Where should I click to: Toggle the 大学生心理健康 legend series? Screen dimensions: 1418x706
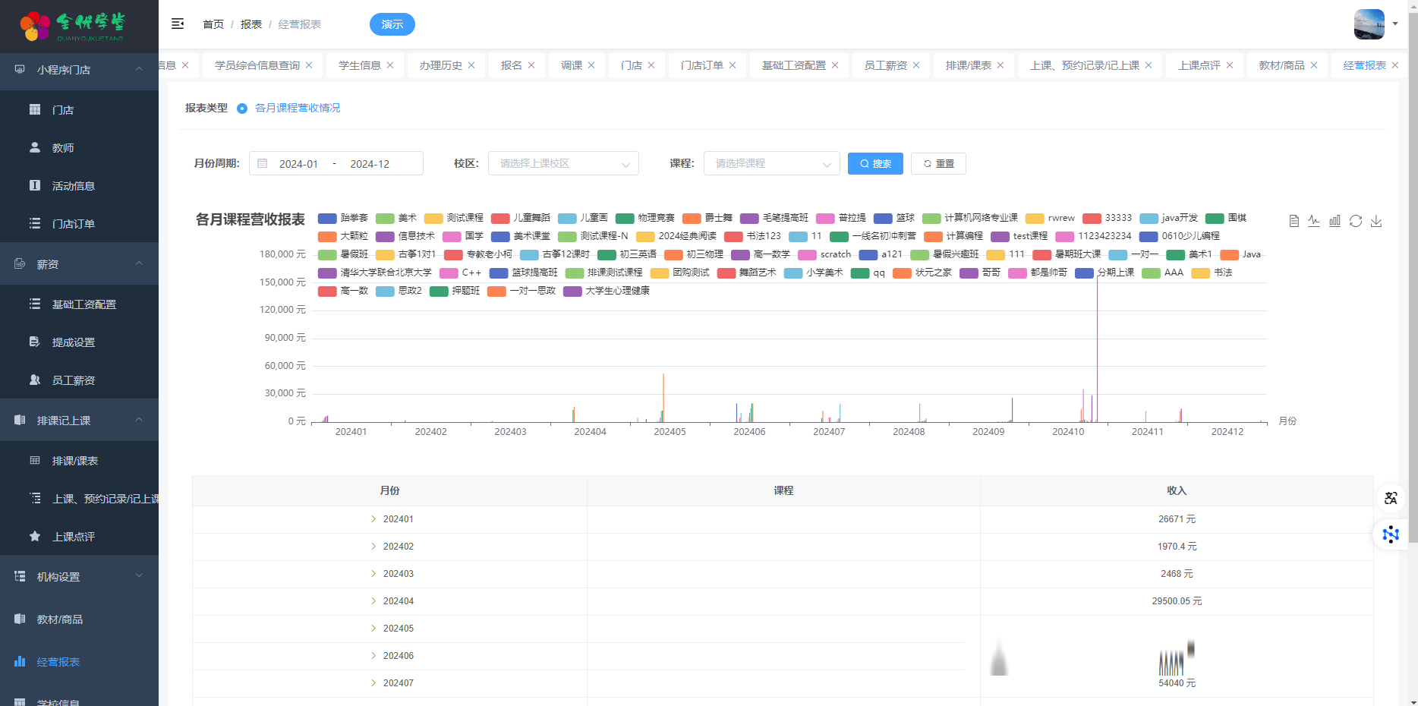[x=607, y=291]
